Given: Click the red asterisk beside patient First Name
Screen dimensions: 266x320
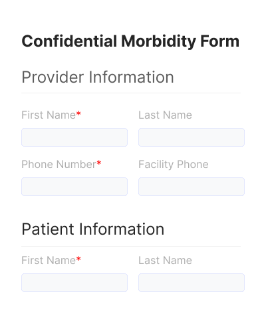Looking at the screenshot, I should tap(78, 259).
